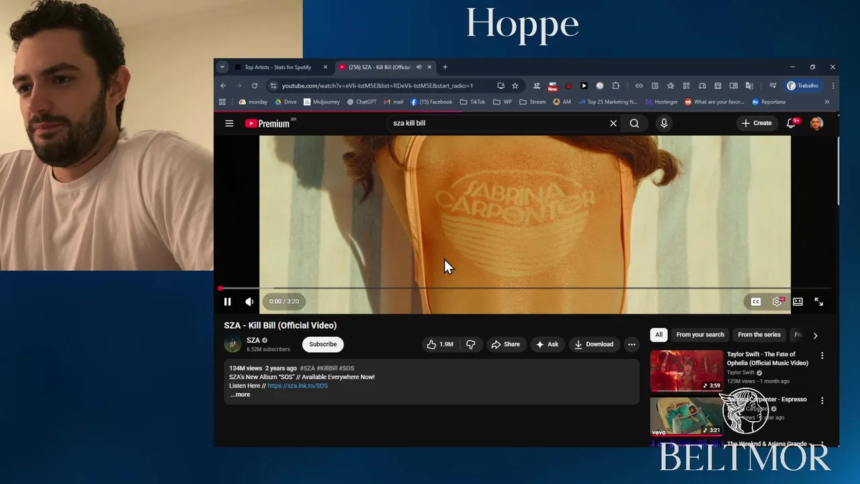The image size is (860, 484).
Task: Reload the current page
Action: click(x=255, y=85)
